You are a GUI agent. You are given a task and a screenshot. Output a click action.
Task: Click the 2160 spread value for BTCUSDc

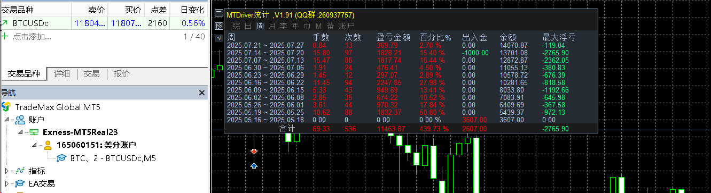[158, 23]
